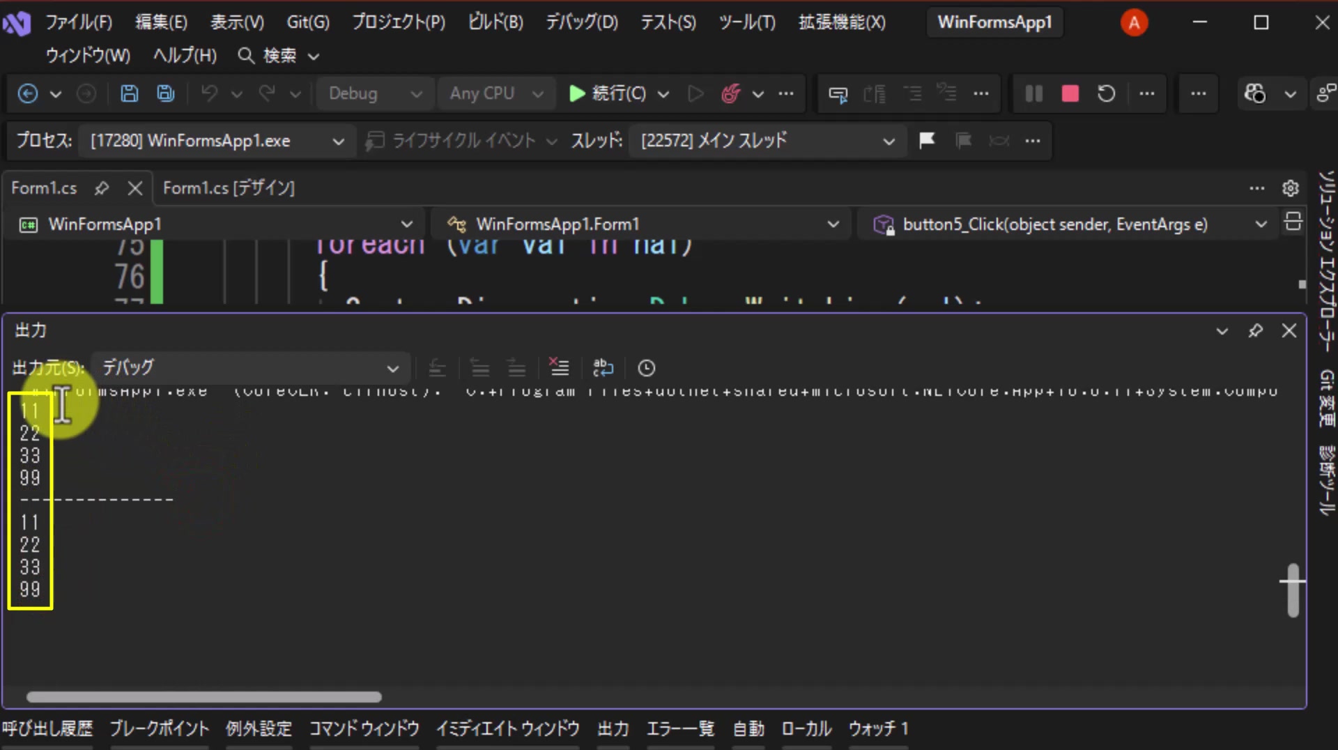Click the Save All icon

pyautogui.click(x=165, y=93)
